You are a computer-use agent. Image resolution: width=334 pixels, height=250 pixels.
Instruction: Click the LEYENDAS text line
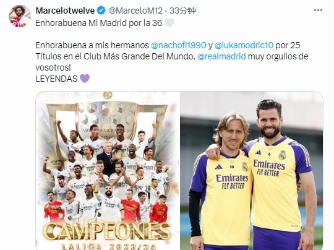(56, 79)
